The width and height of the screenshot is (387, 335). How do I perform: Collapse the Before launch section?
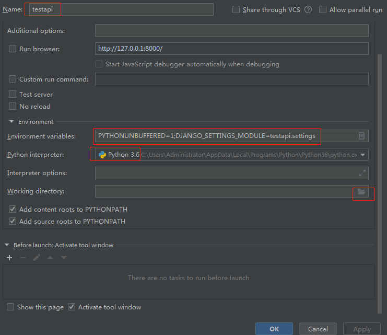pyautogui.click(x=7, y=245)
